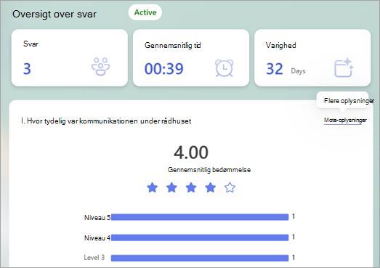
Task: Select the Niveau 5 bar
Action: click(200, 217)
